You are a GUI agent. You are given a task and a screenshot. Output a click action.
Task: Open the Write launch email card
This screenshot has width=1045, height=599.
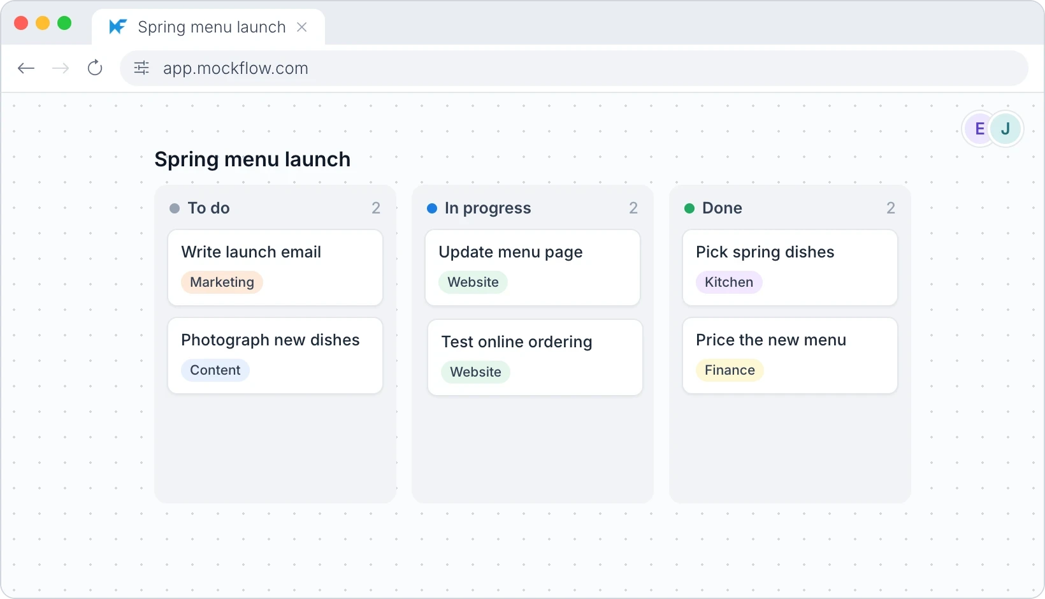click(275, 268)
